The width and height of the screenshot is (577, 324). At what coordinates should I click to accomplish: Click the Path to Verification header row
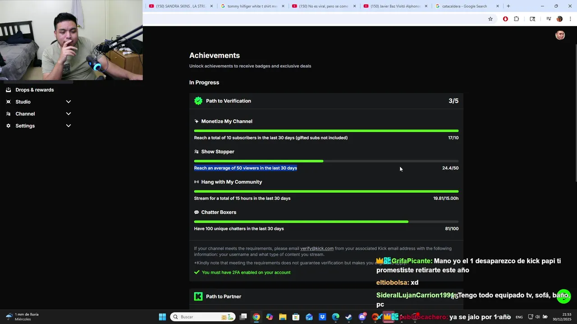(326, 101)
